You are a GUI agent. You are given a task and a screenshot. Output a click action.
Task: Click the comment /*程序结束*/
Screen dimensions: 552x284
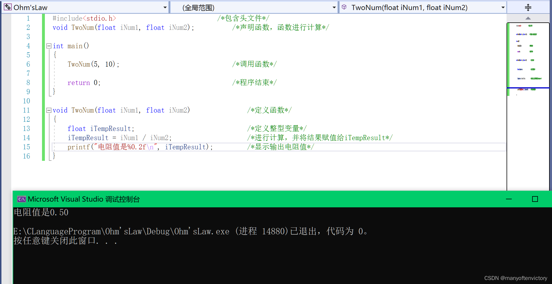(x=255, y=82)
